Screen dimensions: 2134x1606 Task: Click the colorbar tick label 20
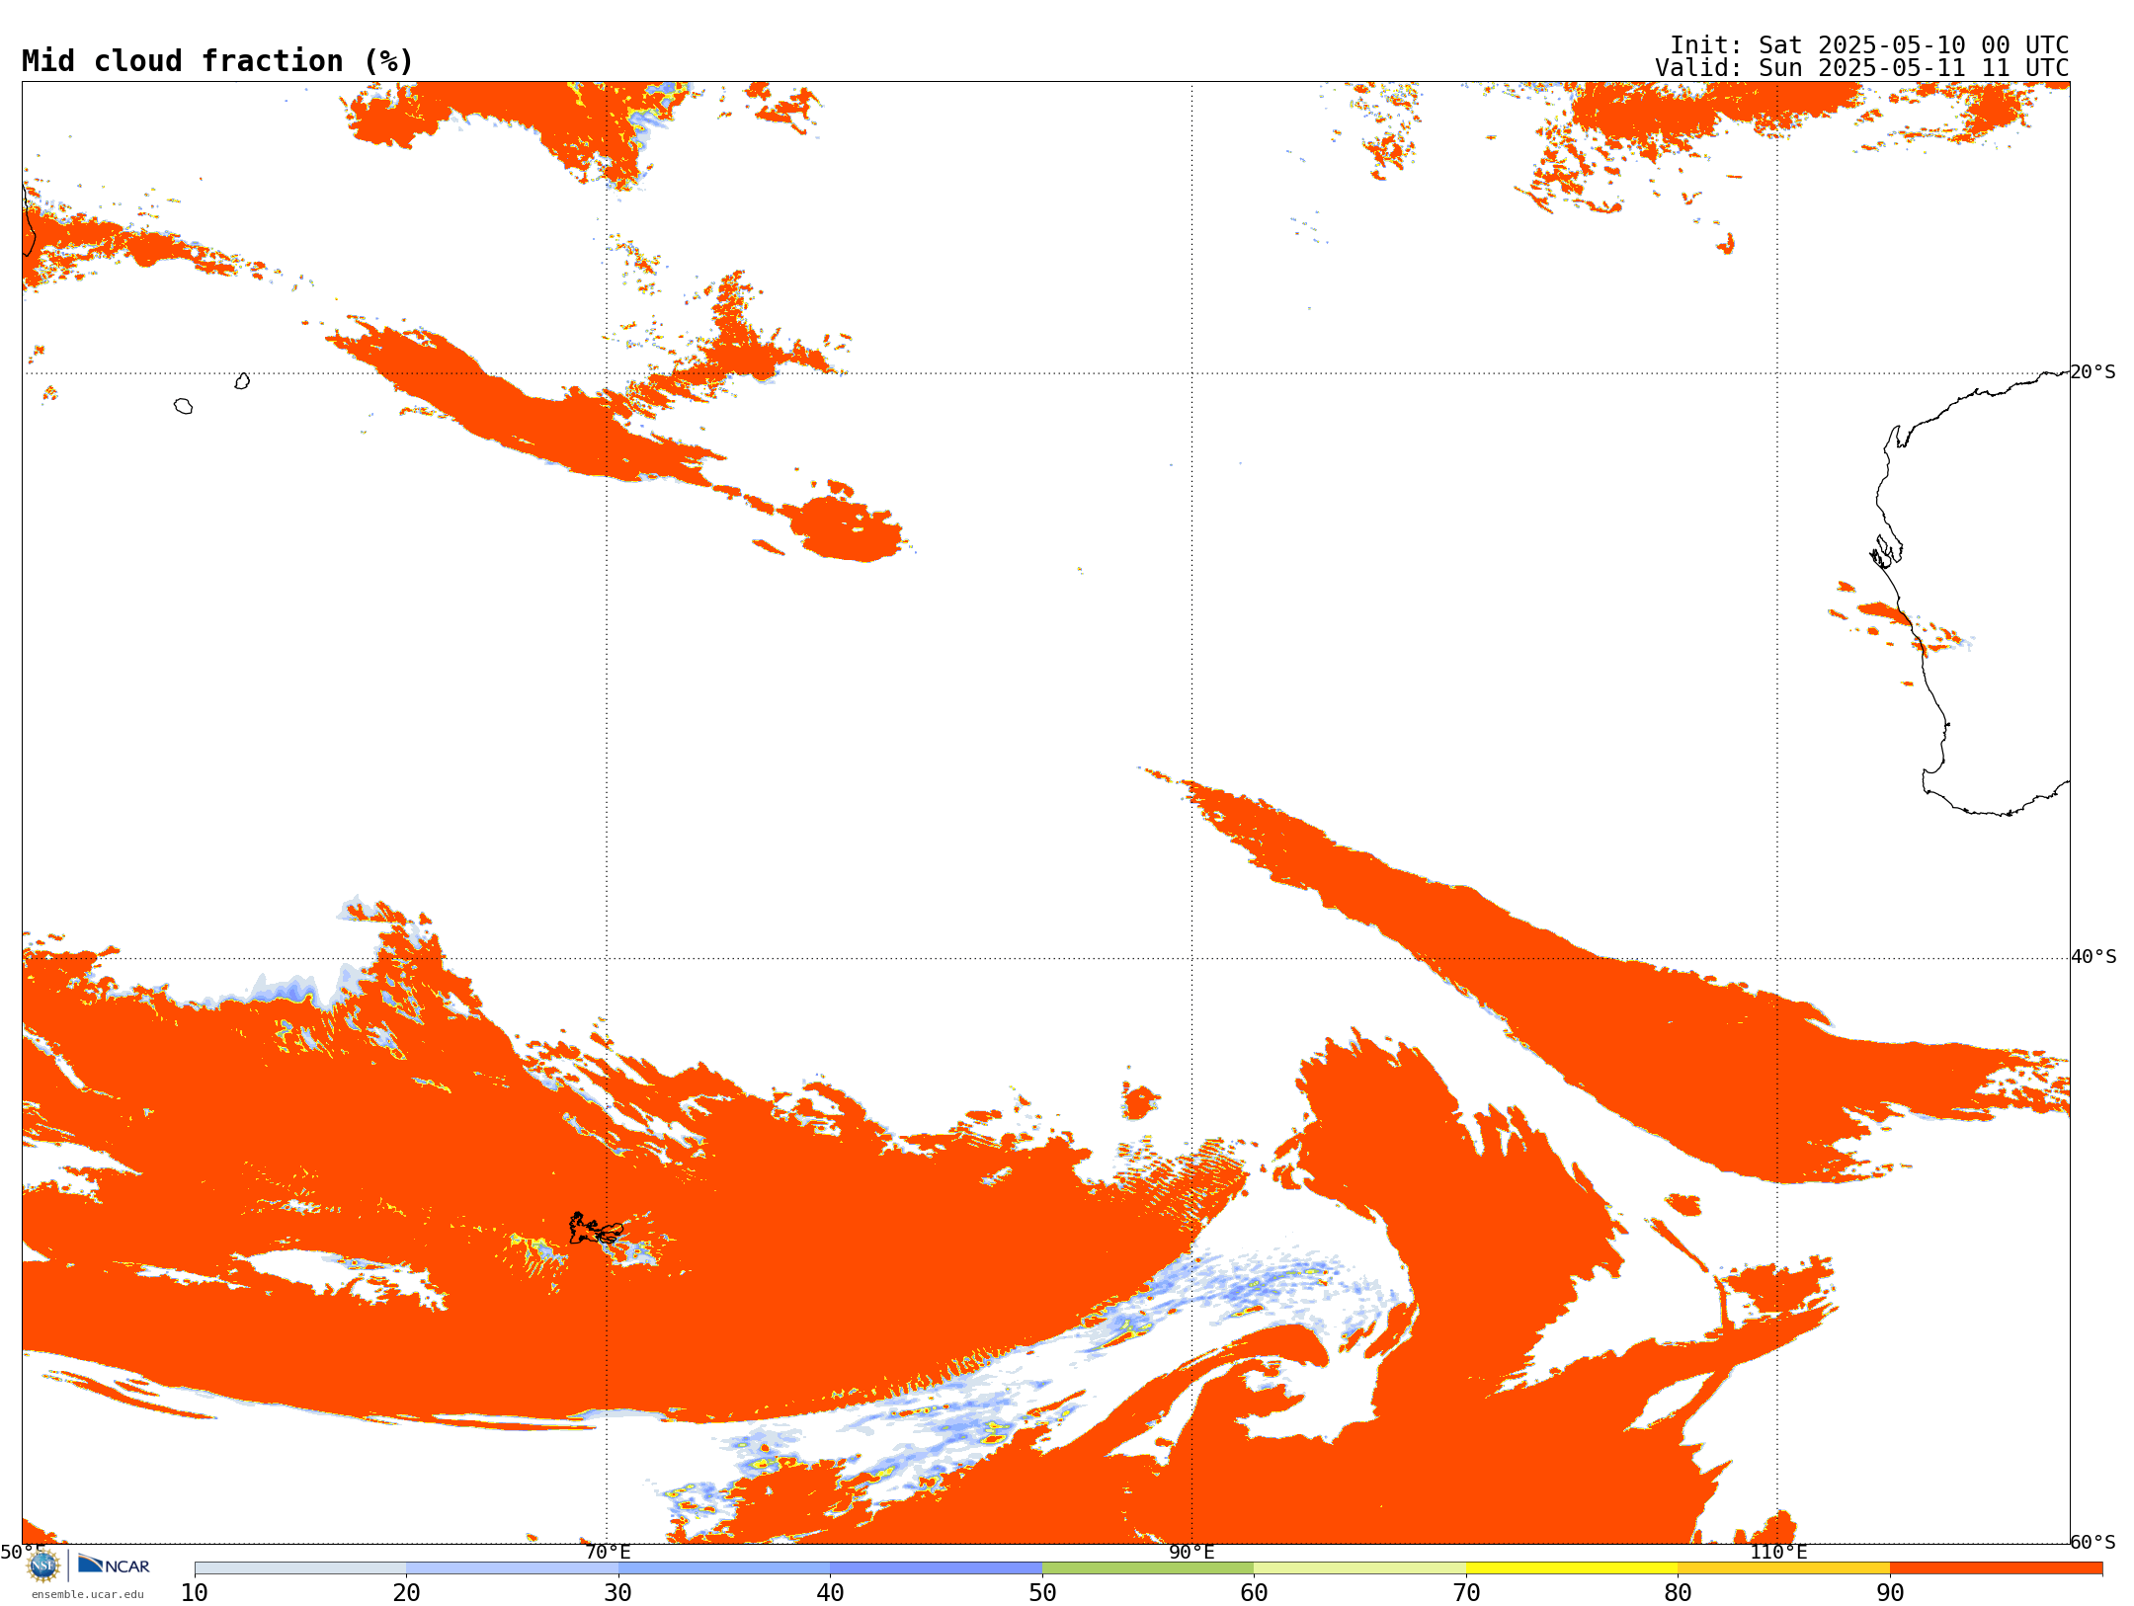(406, 1593)
